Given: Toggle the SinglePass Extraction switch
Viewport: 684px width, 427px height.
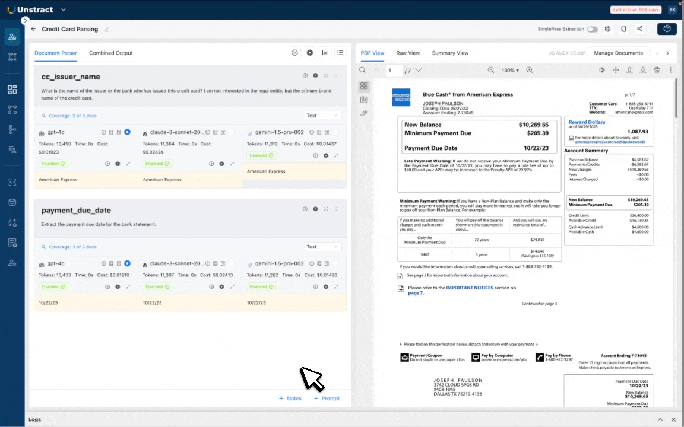Looking at the screenshot, I should [x=592, y=29].
